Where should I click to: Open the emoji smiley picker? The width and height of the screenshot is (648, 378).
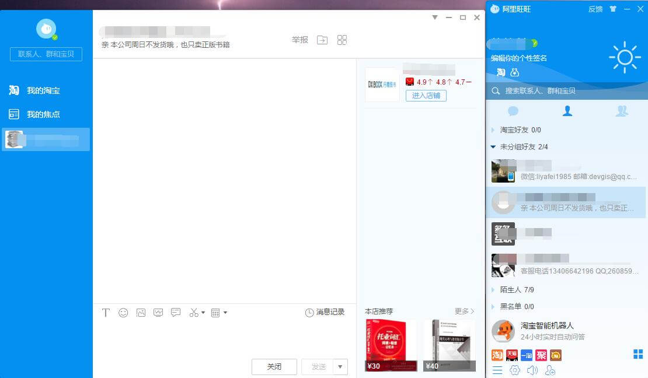tap(123, 313)
